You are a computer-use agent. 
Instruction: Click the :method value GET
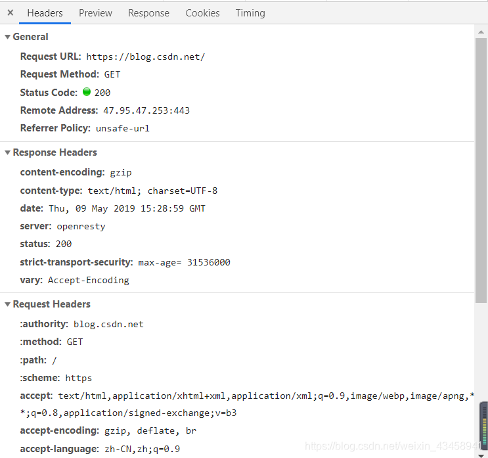pos(75,342)
